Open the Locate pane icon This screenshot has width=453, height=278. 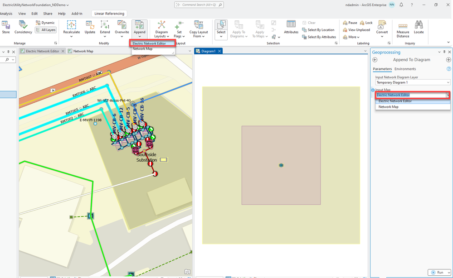(419, 27)
